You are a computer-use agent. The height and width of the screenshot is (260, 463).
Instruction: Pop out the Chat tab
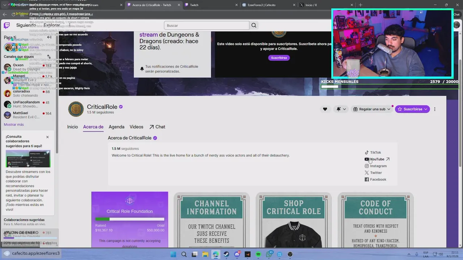[x=157, y=127]
